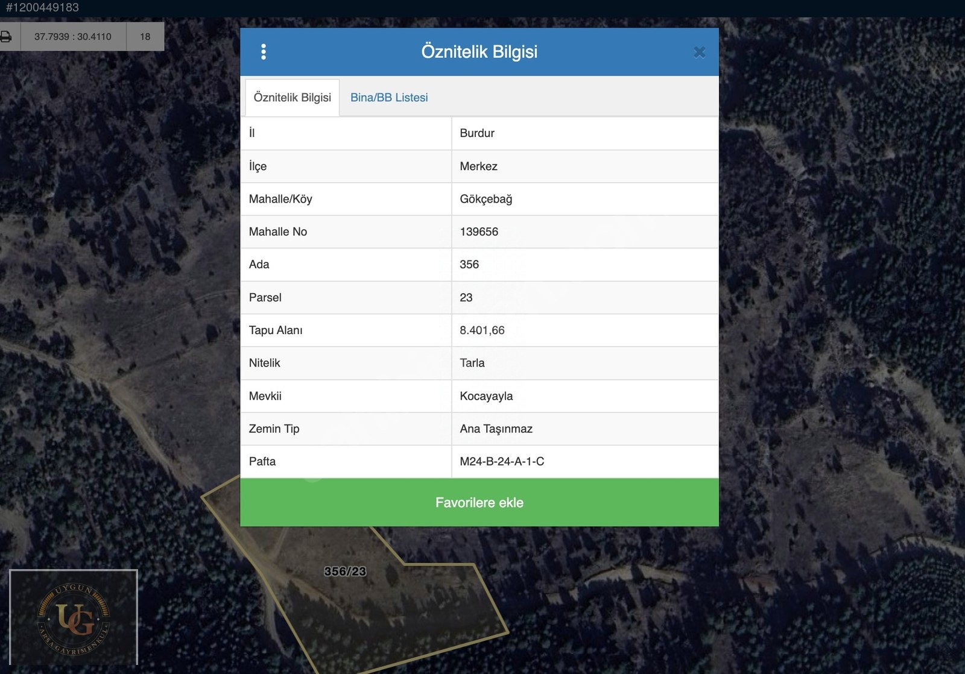Click the Nitelik label
Viewport: 965px width, 674px height.
264,363
